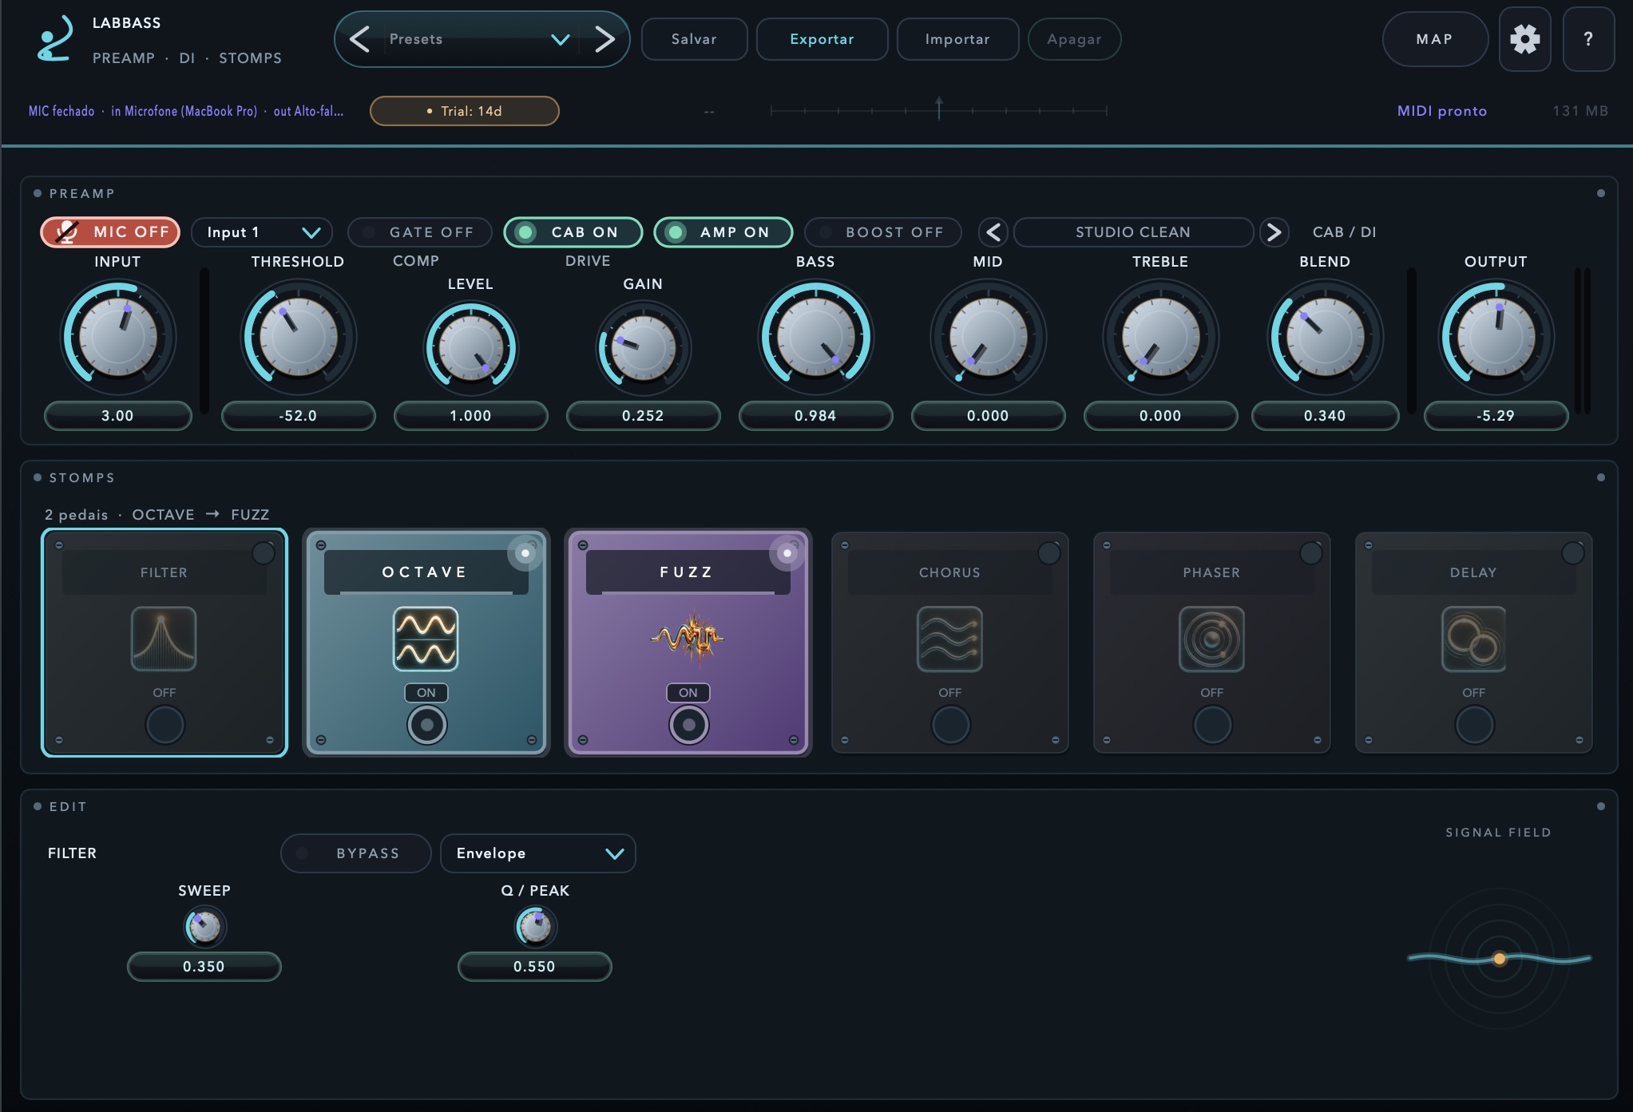Collapse the STOMPS section via right dot
Screen dimensions: 1633x1112
click(x=1600, y=477)
